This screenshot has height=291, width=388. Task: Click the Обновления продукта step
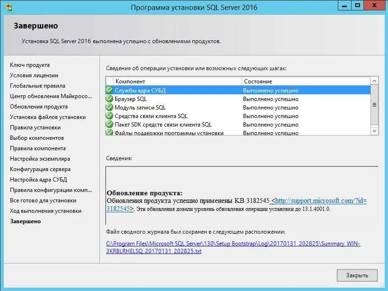[x=39, y=107]
